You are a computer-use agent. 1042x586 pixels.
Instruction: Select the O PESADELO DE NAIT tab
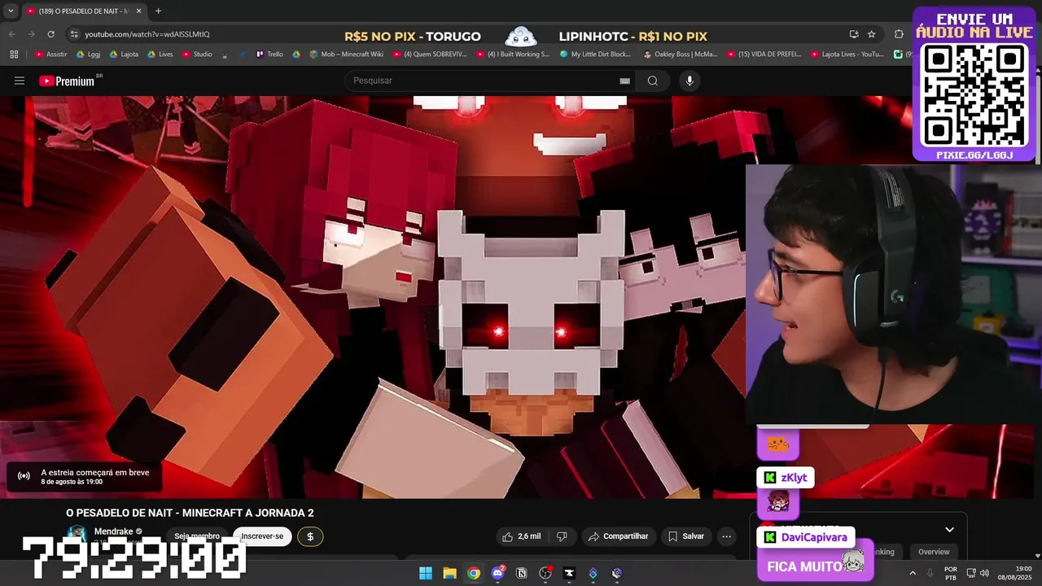tap(85, 11)
